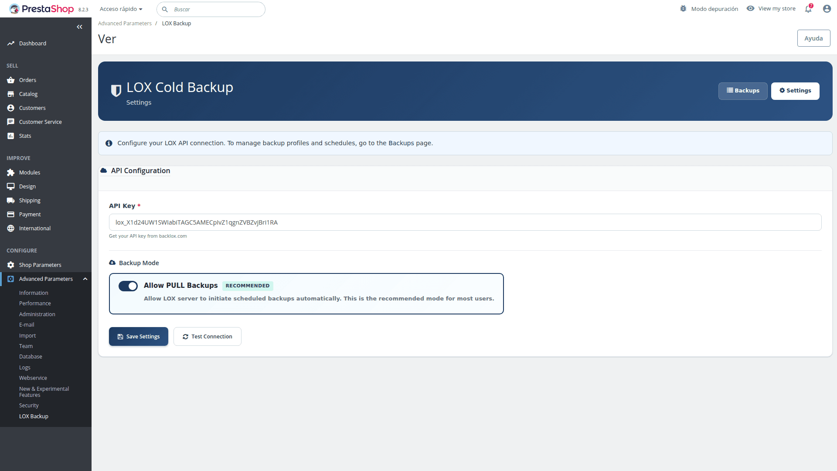
Task: Disable the Allow PULL Backups toggle
Action: [x=128, y=286]
